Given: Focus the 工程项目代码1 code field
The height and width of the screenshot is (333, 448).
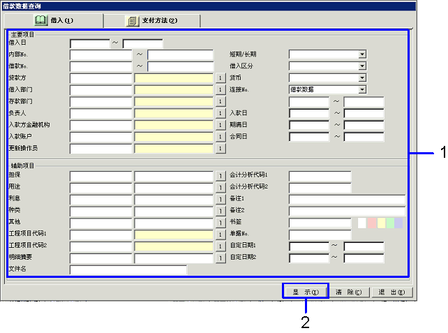Looking at the screenshot, I should pyautogui.click(x=101, y=235).
